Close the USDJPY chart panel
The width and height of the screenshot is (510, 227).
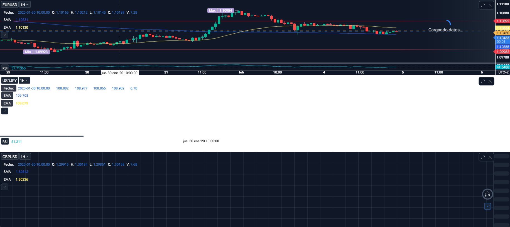pyautogui.click(x=490, y=81)
